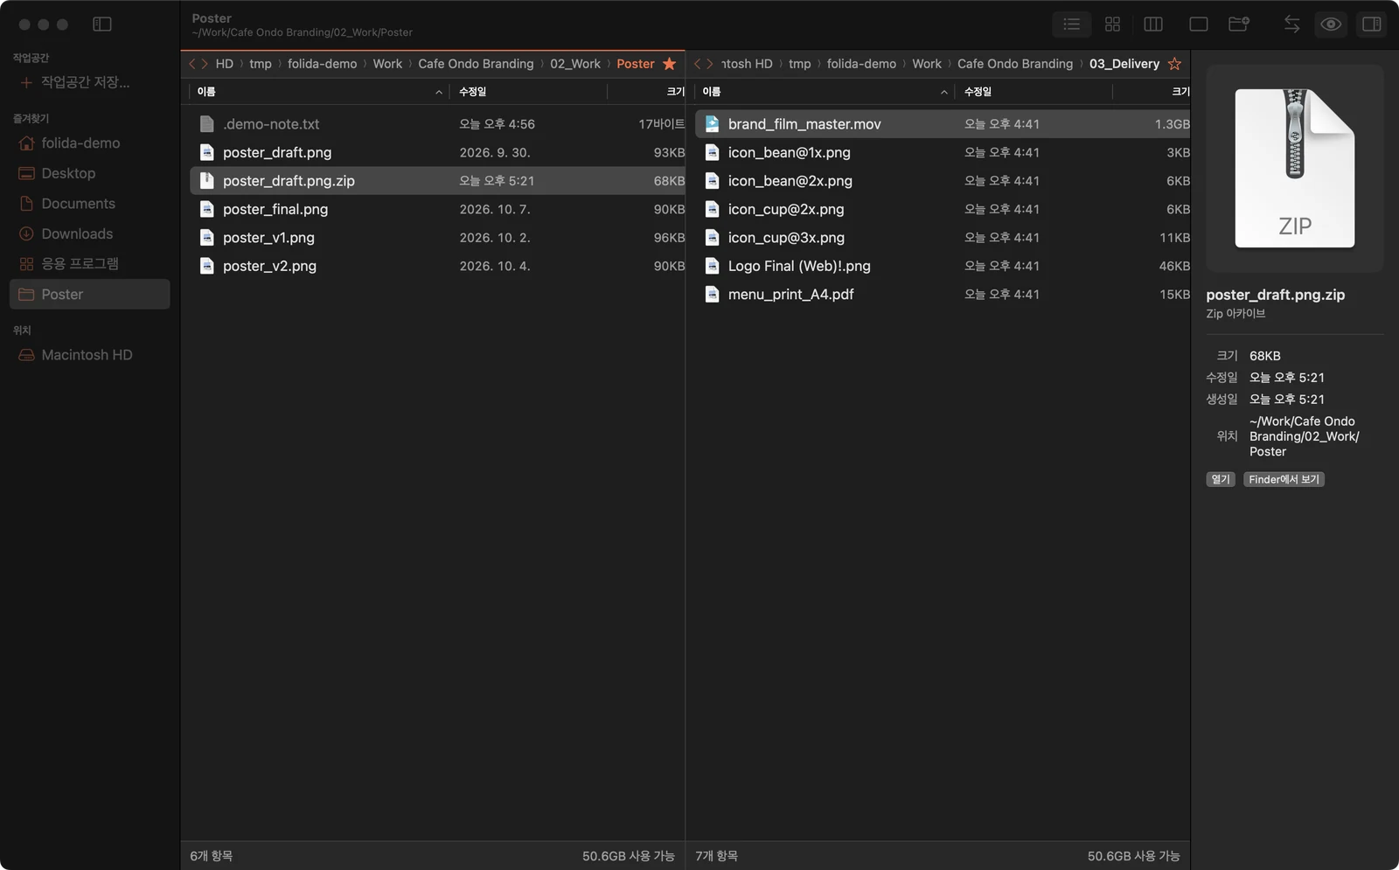
Task: Sort left pane by 이름 column
Action: 318,92
